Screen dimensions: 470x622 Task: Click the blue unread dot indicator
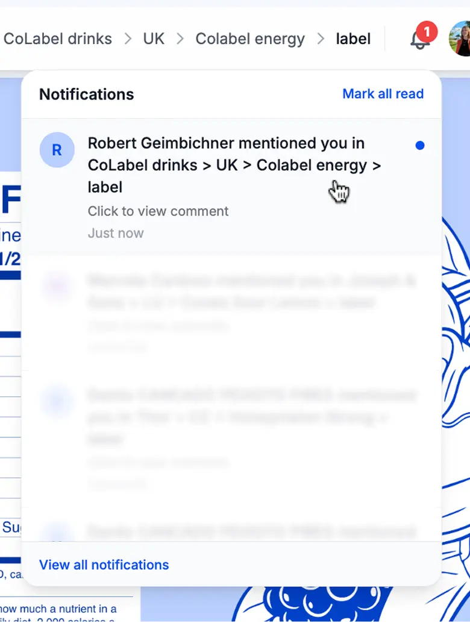420,145
